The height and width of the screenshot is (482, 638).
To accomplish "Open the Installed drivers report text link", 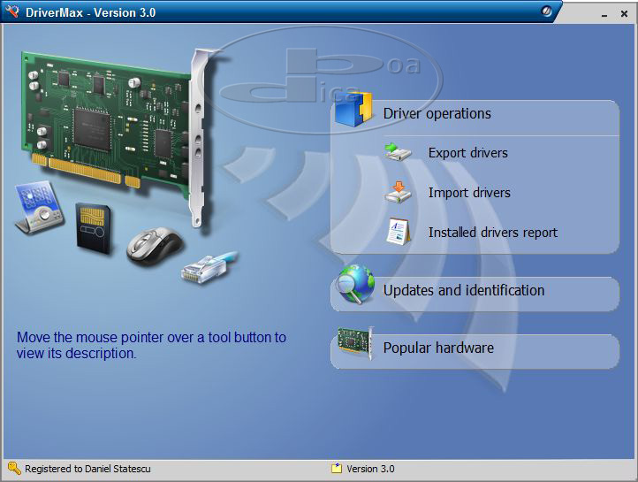I will [x=492, y=233].
